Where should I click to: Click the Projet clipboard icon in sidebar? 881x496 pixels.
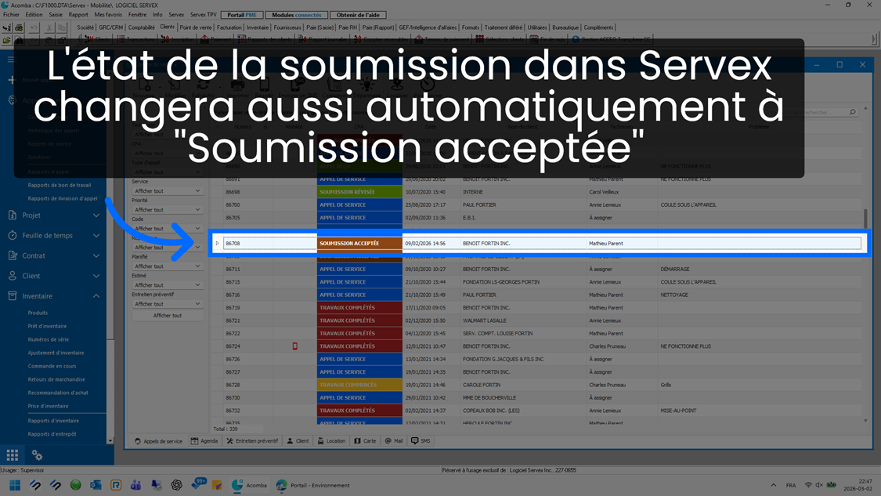click(13, 215)
